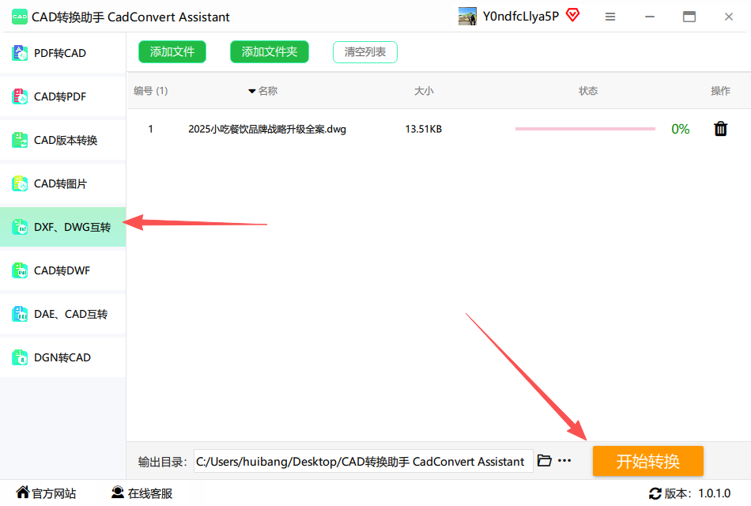
Task: Switch to CAD转PDF conversion mode
Action: point(62,96)
